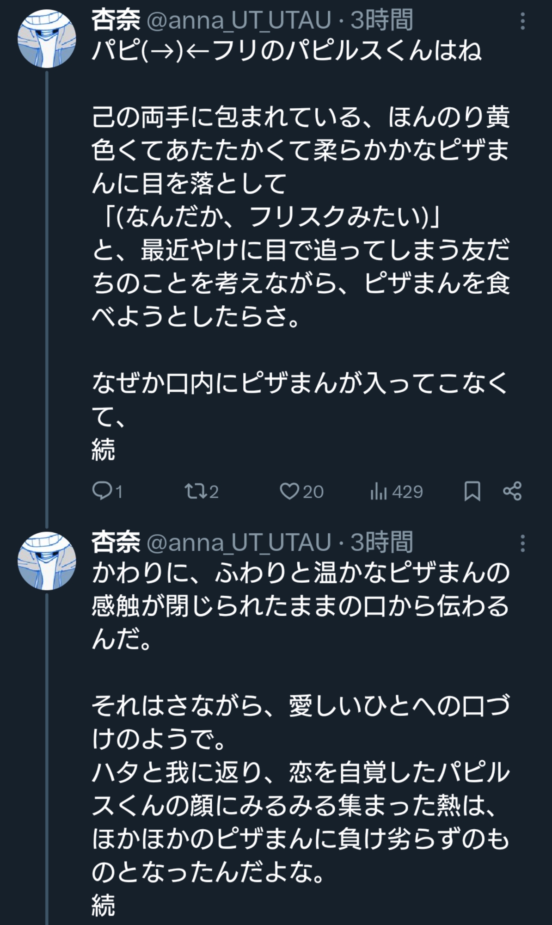Viewport: 552px width, 925px height.
Task: Open the @anna_UT_UTAU handle in the second tweet
Action: pos(239,543)
